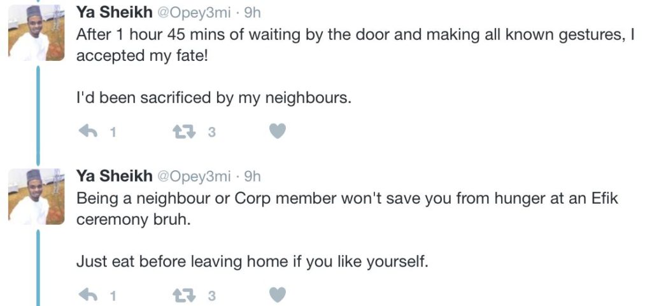Like the "eat before leaving home" tweet
This screenshot has height=306, width=652.
277,295
